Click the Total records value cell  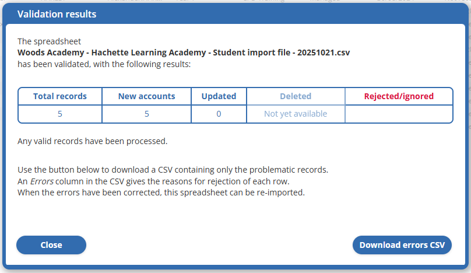[60, 114]
